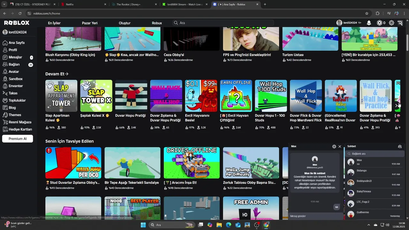Open Robux balance icon

pos(380,23)
